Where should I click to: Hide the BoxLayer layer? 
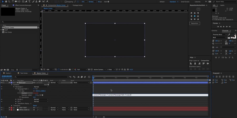(x=2, y=83)
